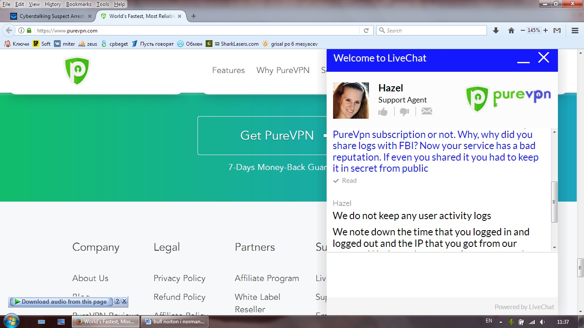Open the miter bookmark
The height and width of the screenshot is (328, 584).
[x=65, y=44]
